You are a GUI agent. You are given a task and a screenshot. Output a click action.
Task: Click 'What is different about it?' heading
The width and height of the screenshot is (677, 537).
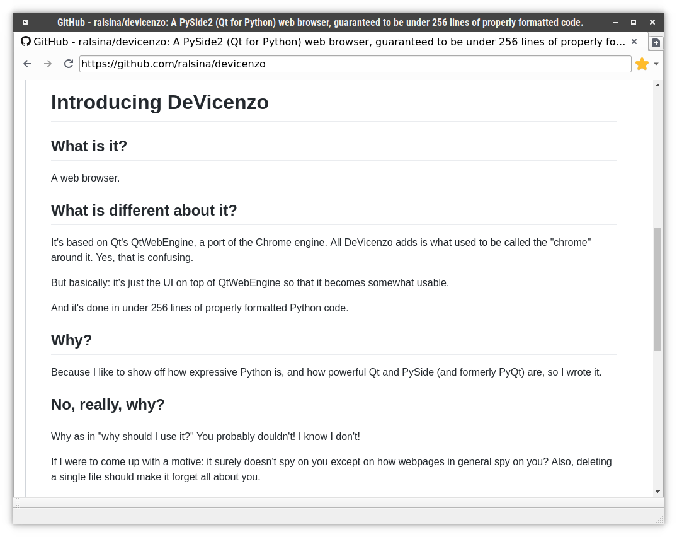click(x=144, y=211)
